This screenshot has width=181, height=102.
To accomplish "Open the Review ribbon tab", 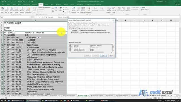I will pos(46,5).
